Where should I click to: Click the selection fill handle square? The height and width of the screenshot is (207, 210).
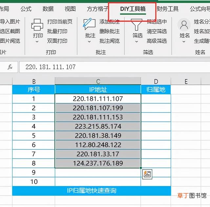pyautogui.click(x=141, y=168)
